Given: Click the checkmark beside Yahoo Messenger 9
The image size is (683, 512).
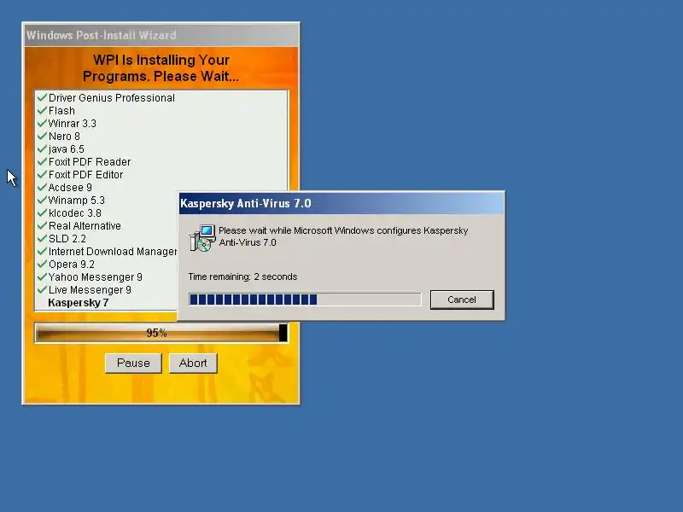Looking at the screenshot, I should pos(42,276).
